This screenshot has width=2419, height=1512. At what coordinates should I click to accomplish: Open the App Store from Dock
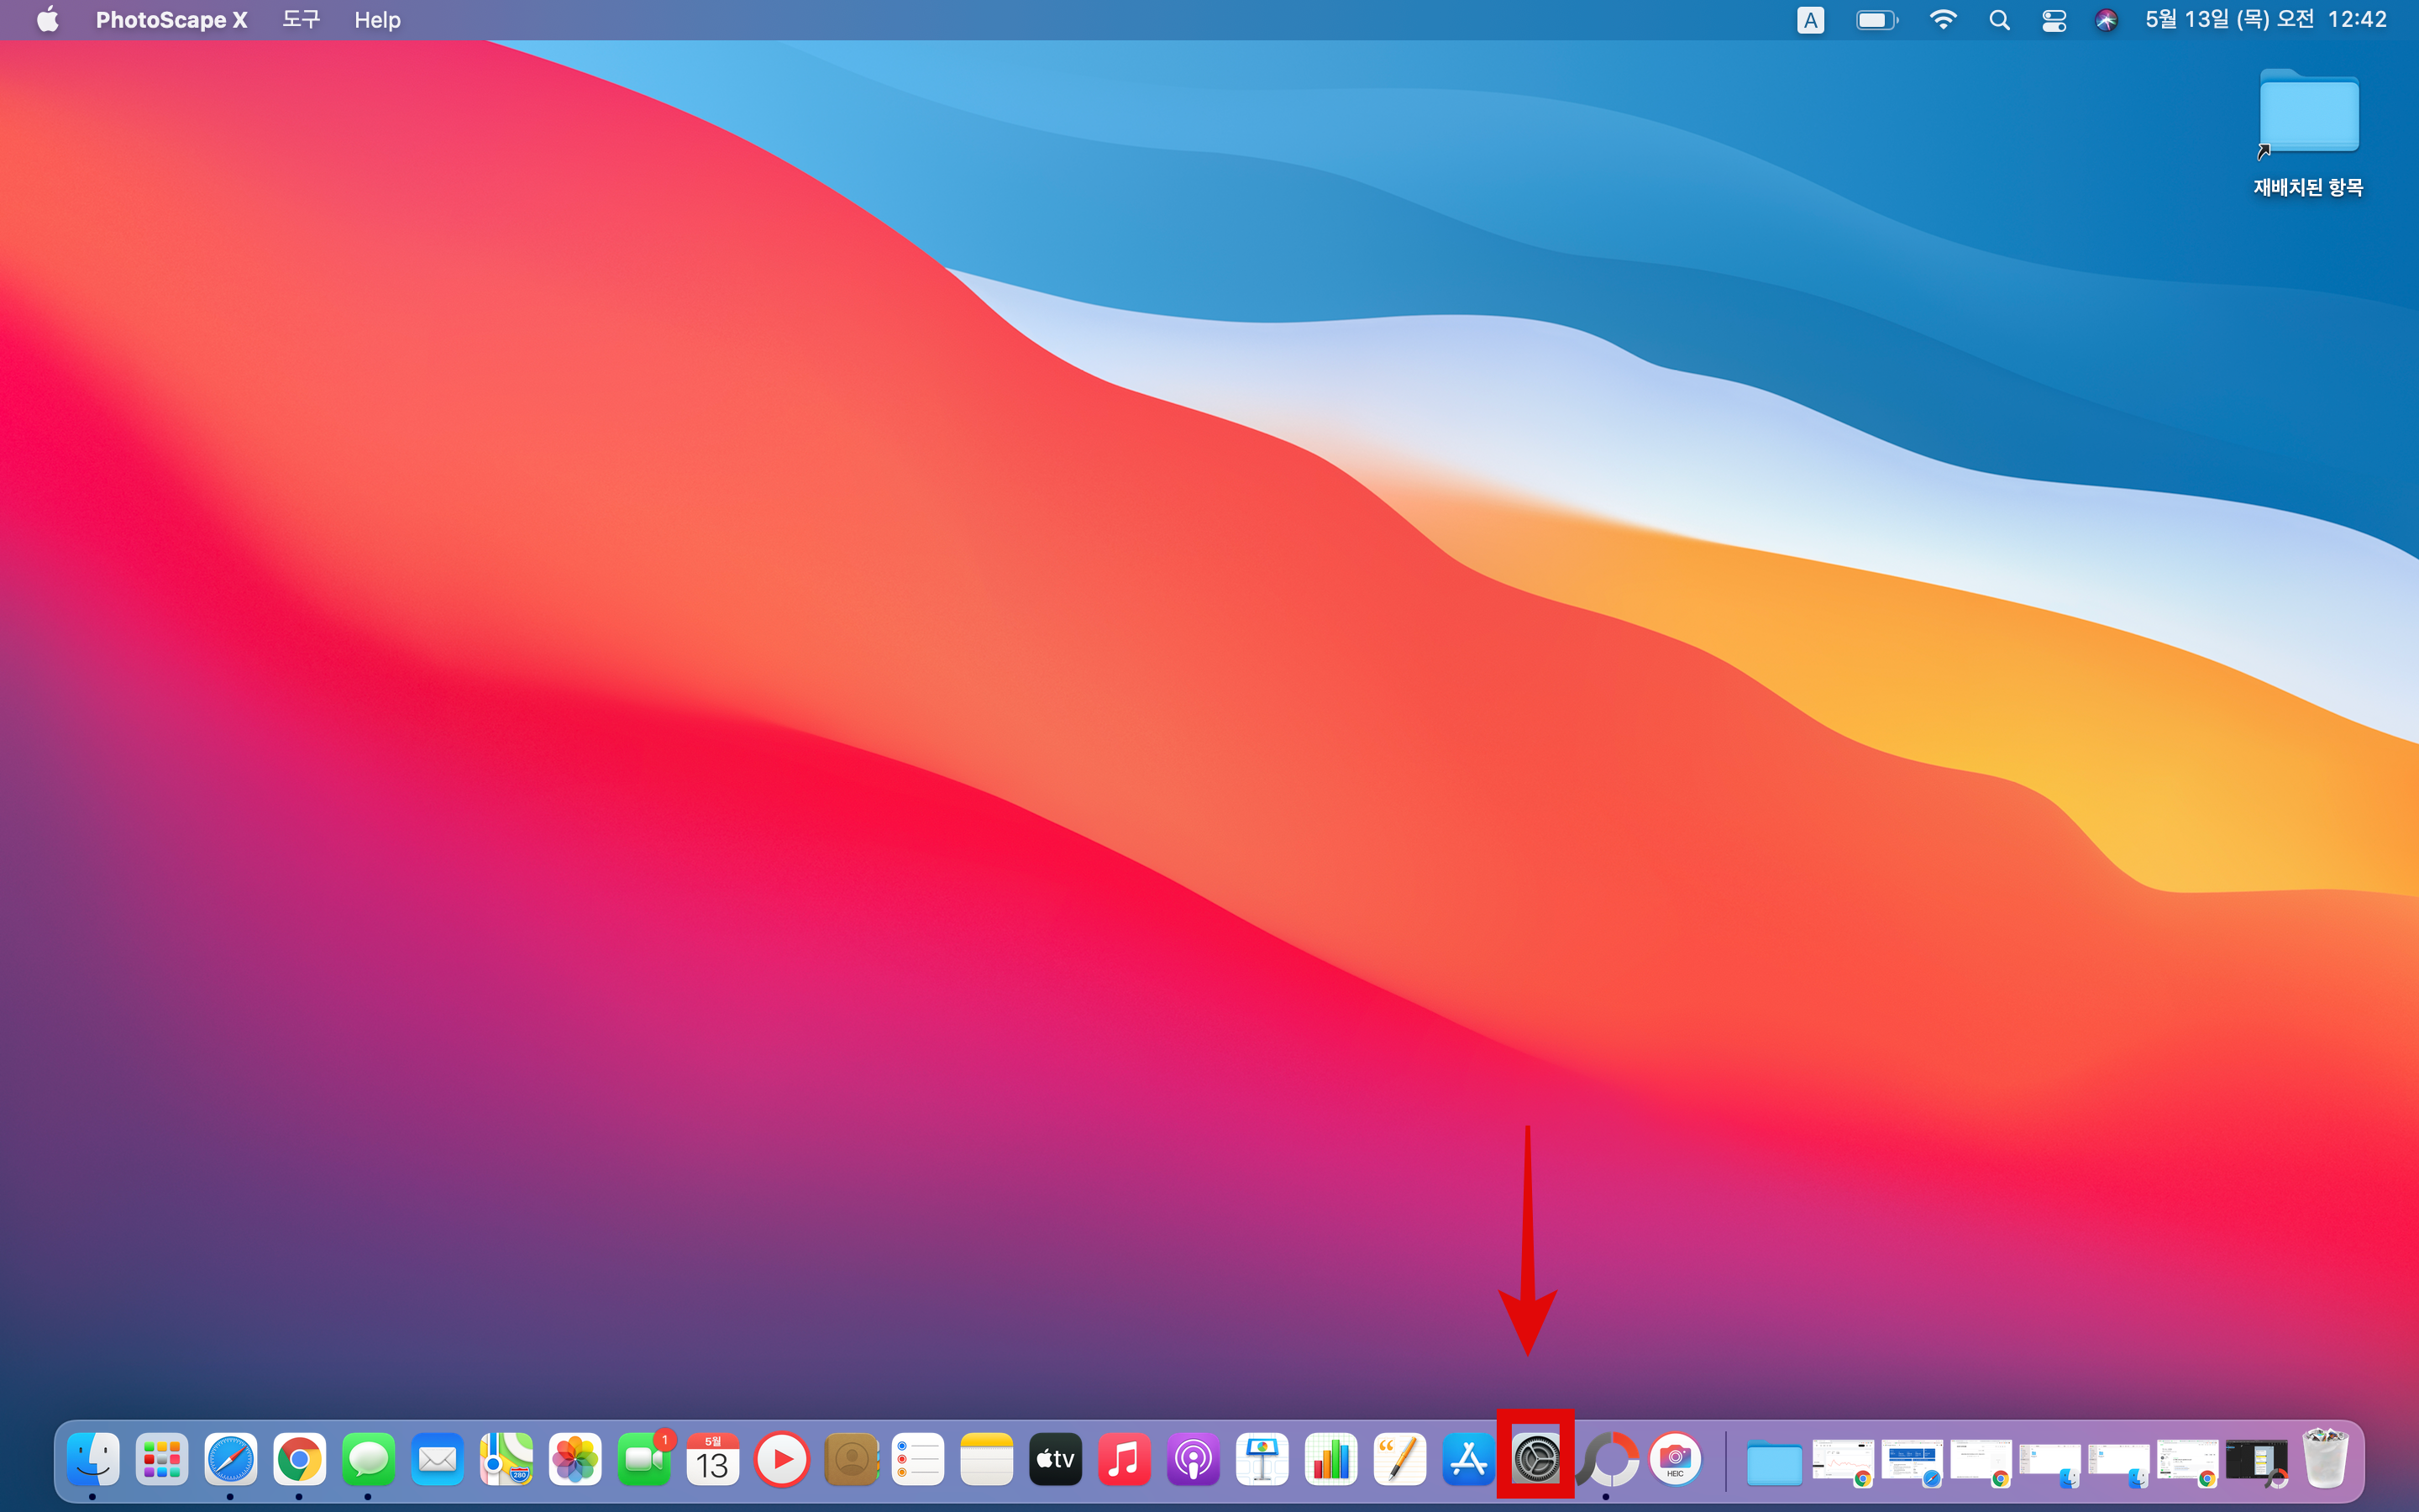coord(1467,1459)
